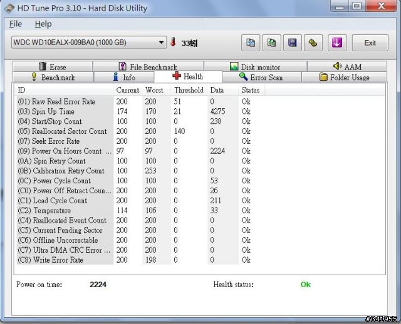The height and width of the screenshot is (324, 401).
Task: Open the WDC WD10EALX drive dropdown
Action: [x=89, y=42]
